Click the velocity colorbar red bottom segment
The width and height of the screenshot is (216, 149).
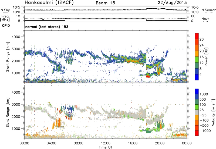(197, 133)
